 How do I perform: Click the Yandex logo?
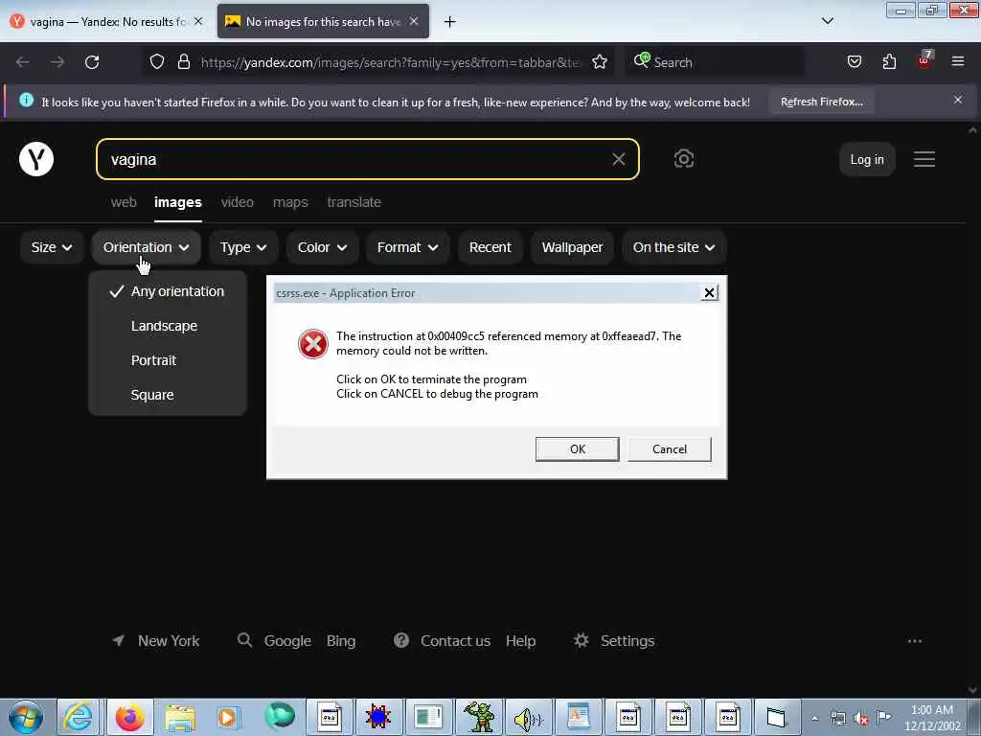[x=36, y=159]
